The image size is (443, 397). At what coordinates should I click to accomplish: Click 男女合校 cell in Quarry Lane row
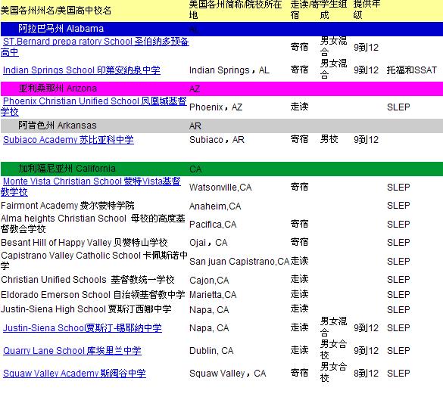333,349
